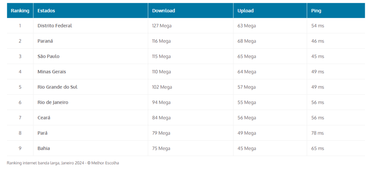The height and width of the screenshot is (170, 371).
Task: Select the Distrito Federal state cell
Action: (x=55, y=26)
